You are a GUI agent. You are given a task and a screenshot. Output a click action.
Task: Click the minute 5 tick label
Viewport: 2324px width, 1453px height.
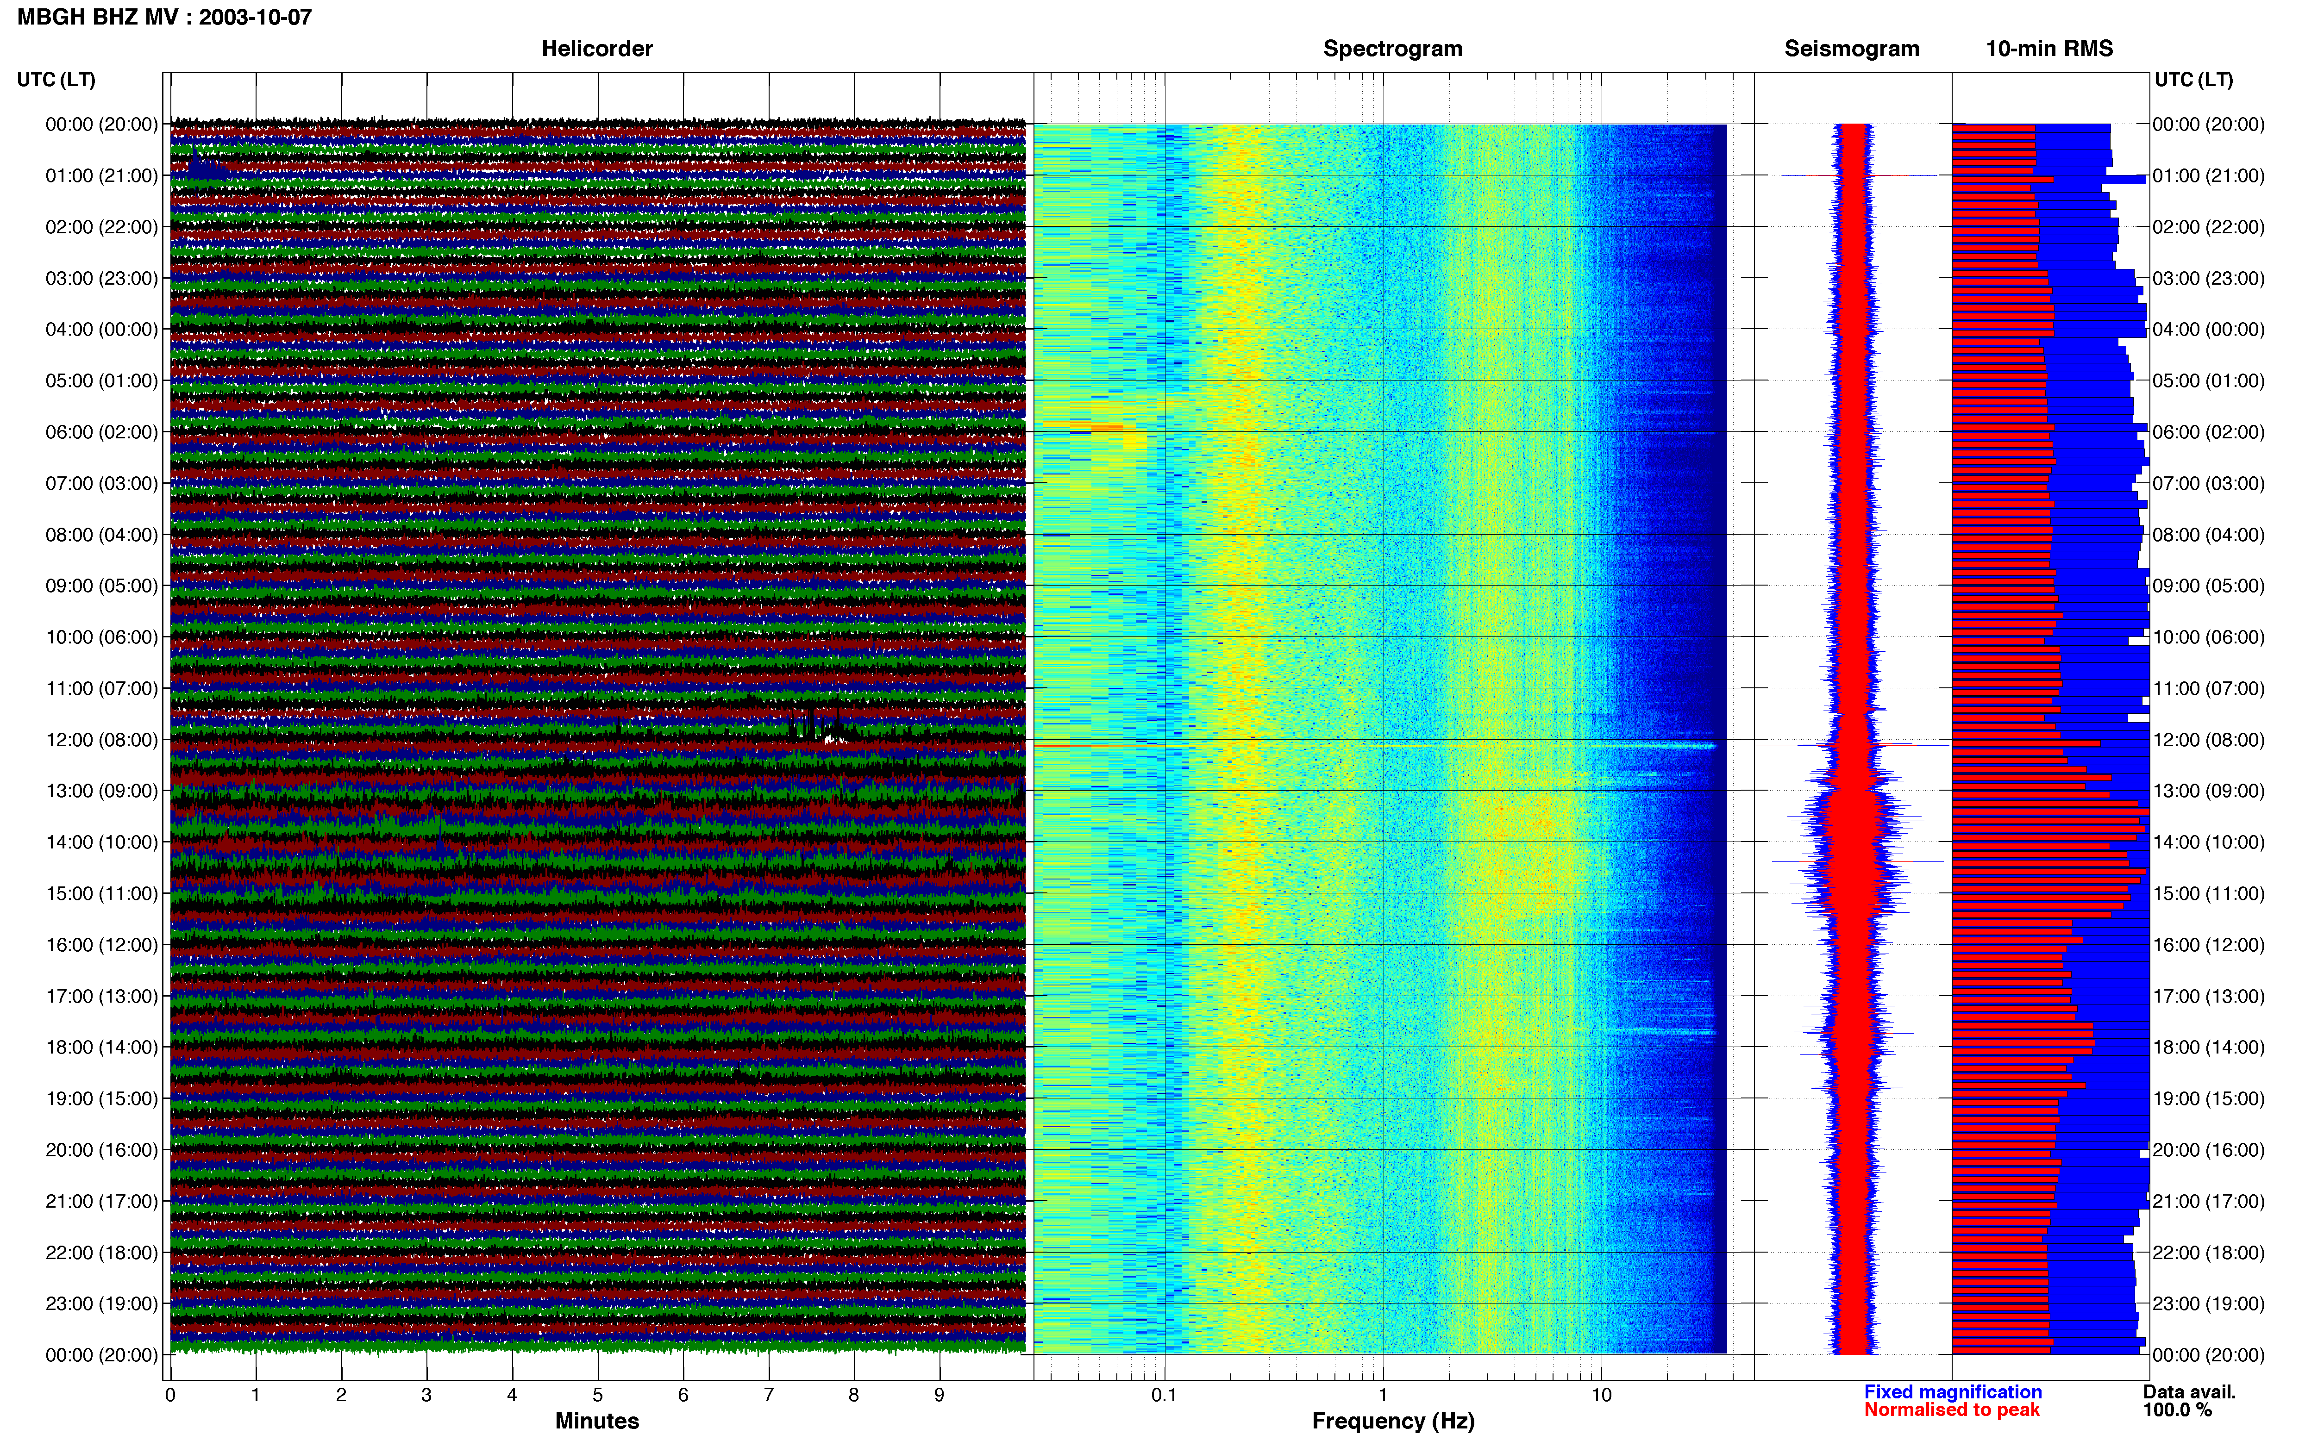point(598,1395)
